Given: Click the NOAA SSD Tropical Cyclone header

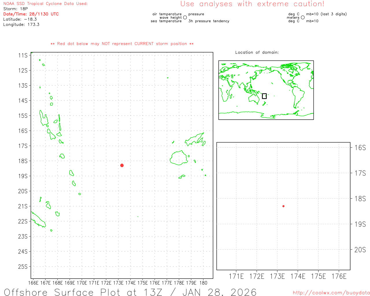Looking at the screenshot, I should 45,4.
